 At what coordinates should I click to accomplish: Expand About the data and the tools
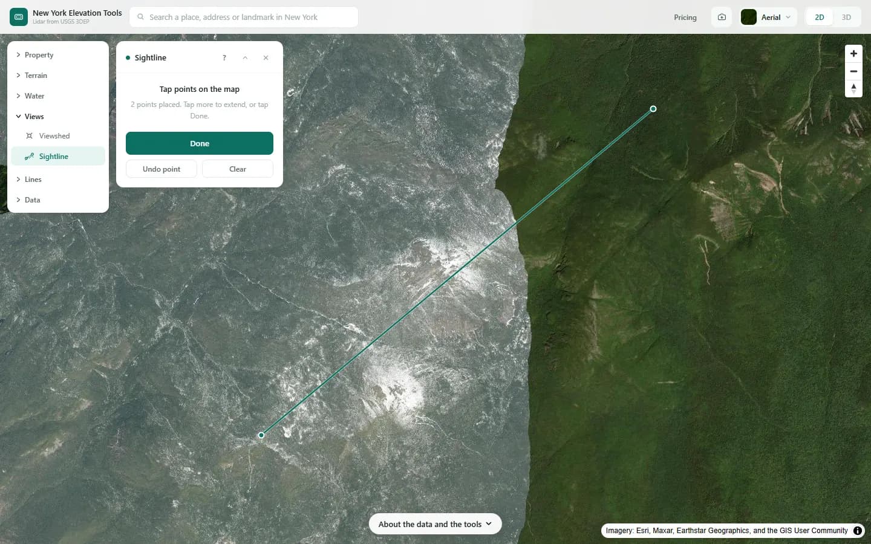[435, 524]
